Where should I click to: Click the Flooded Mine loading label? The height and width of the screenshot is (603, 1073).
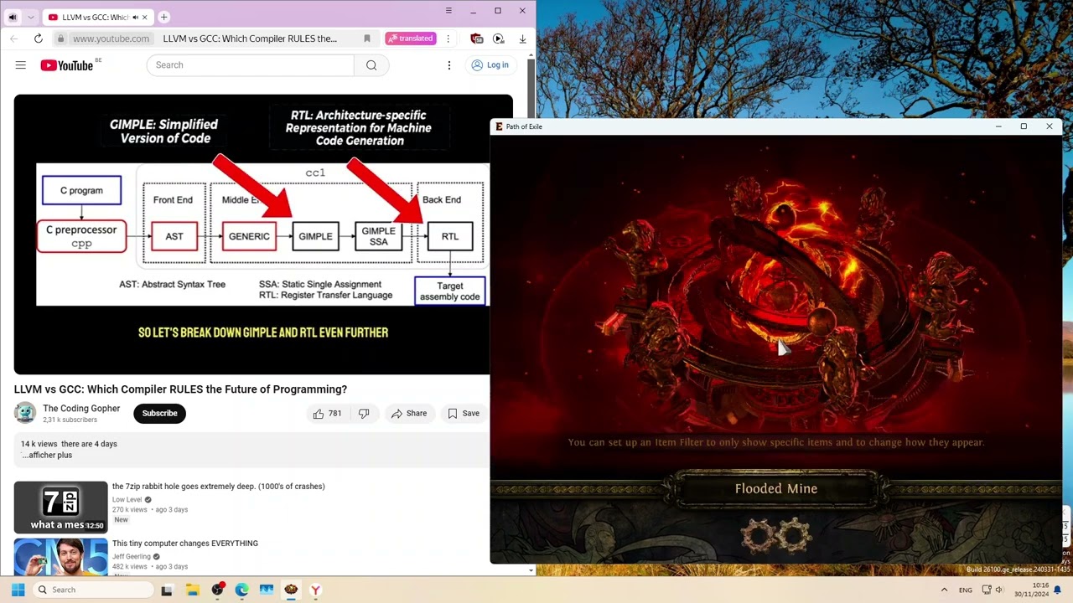[776, 489]
